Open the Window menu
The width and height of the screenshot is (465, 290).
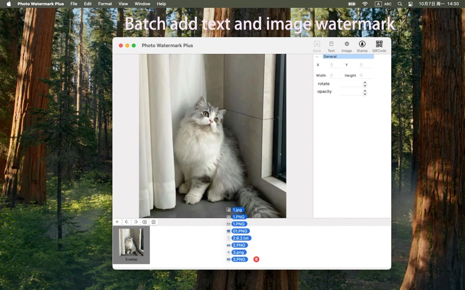pos(142,4)
